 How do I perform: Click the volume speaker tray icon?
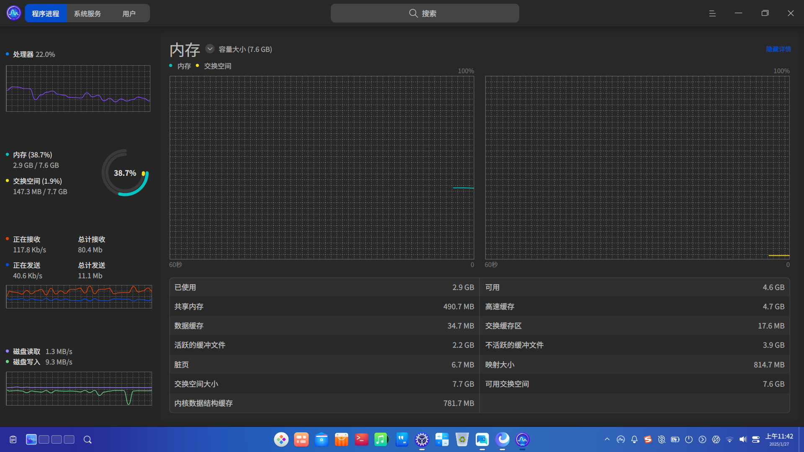[743, 439]
